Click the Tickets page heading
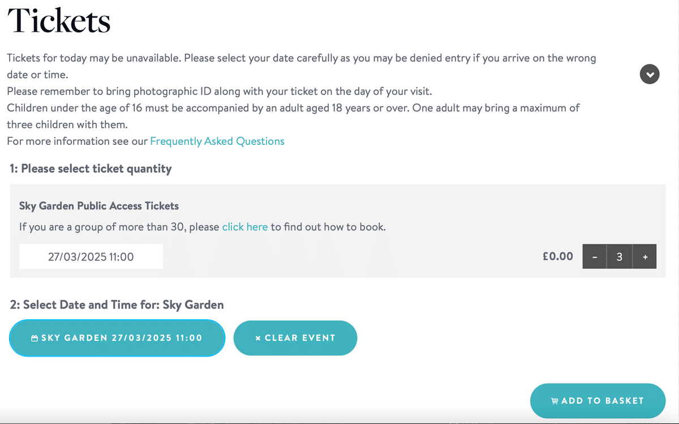Image resolution: width=679 pixels, height=424 pixels. pos(59,21)
